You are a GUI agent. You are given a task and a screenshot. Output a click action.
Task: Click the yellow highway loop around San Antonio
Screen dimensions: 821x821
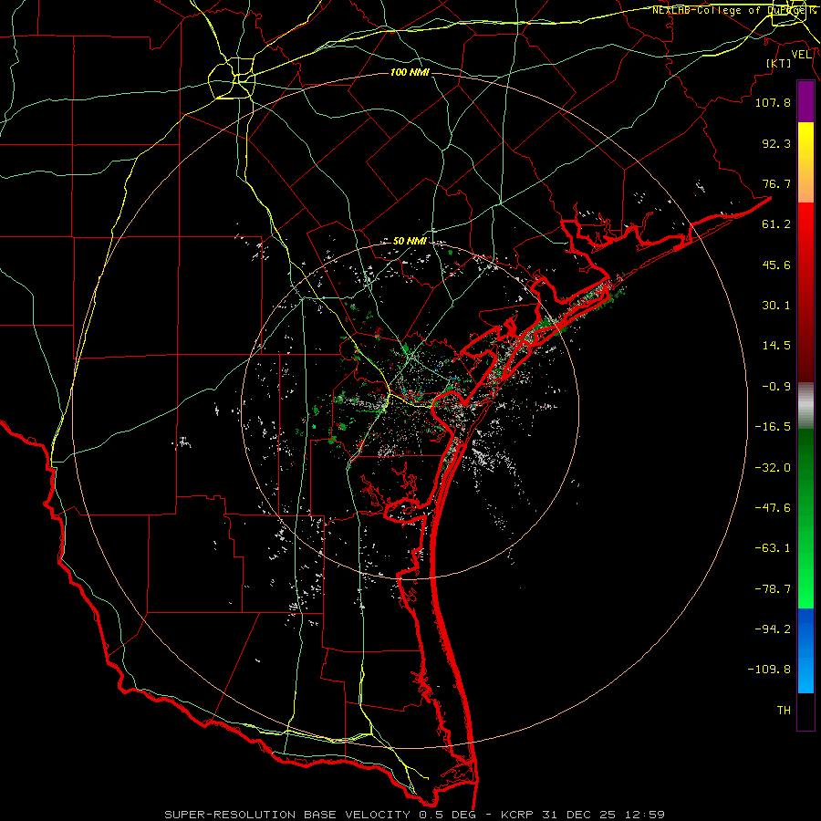pyautogui.click(x=232, y=78)
